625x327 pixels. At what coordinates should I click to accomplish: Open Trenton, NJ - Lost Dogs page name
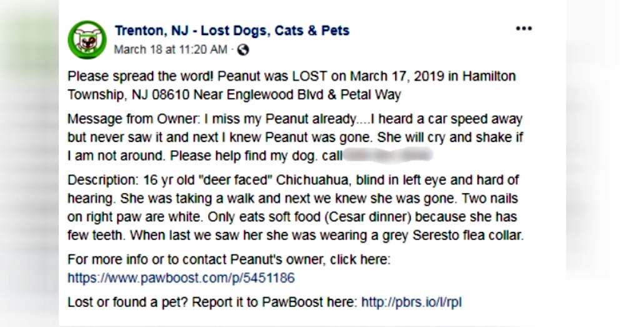coord(232,31)
